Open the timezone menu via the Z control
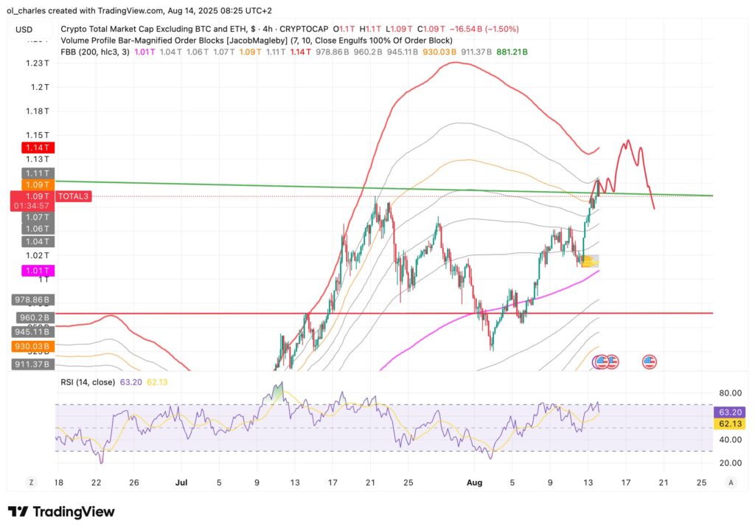This screenshot has width=755, height=532. click(x=31, y=481)
